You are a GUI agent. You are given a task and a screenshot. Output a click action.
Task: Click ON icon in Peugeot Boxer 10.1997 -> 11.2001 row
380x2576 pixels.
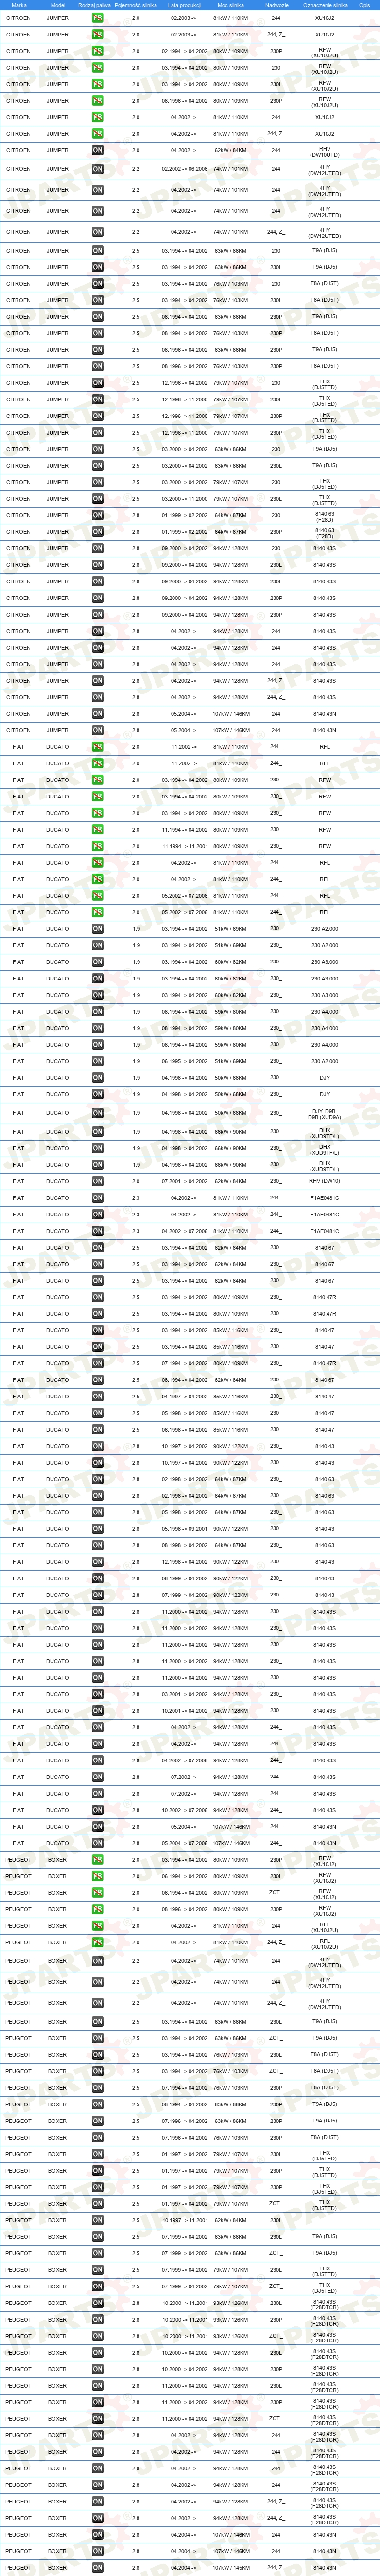tap(98, 2221)
